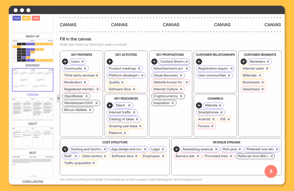Add a new item to Customer Segments
This screenshot has width=294, height=191.
[x=243, y=61]
